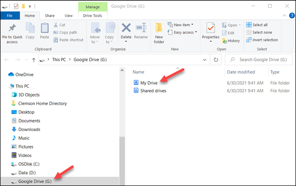Click Search Google Drive (G:) field
296x186 pixels.
[259, 60]
